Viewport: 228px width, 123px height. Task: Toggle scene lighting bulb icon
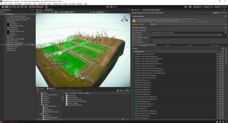coord(56,12)
